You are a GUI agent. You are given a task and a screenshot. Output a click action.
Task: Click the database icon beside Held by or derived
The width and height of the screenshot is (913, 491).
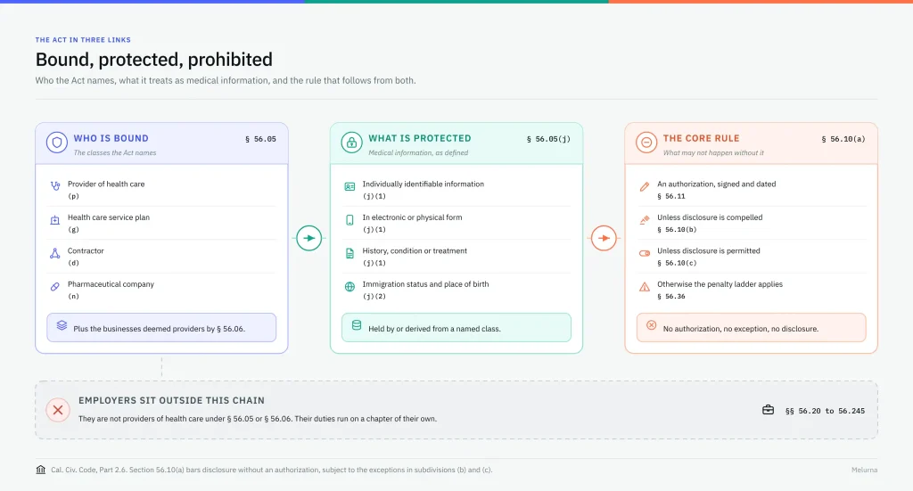pos(357,325)
